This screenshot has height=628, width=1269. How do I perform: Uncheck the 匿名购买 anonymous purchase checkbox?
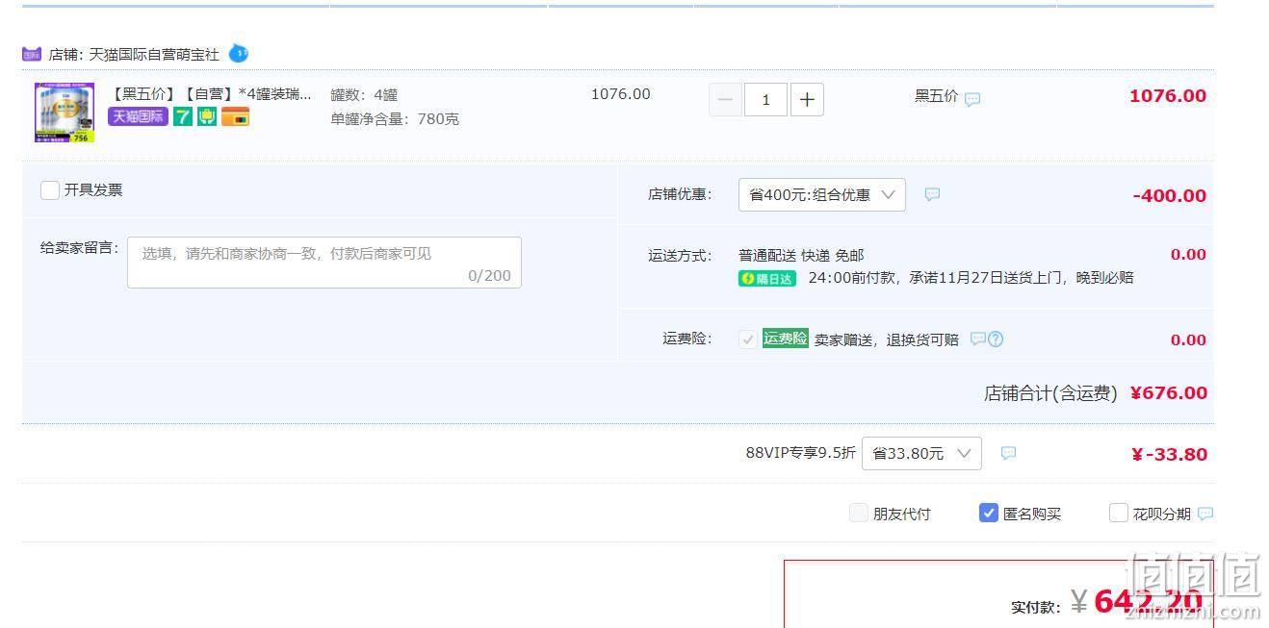point(989,514)
